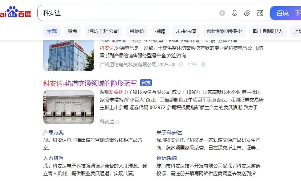
Task: Click the 百度一下 search button
Action: [286, 13]
